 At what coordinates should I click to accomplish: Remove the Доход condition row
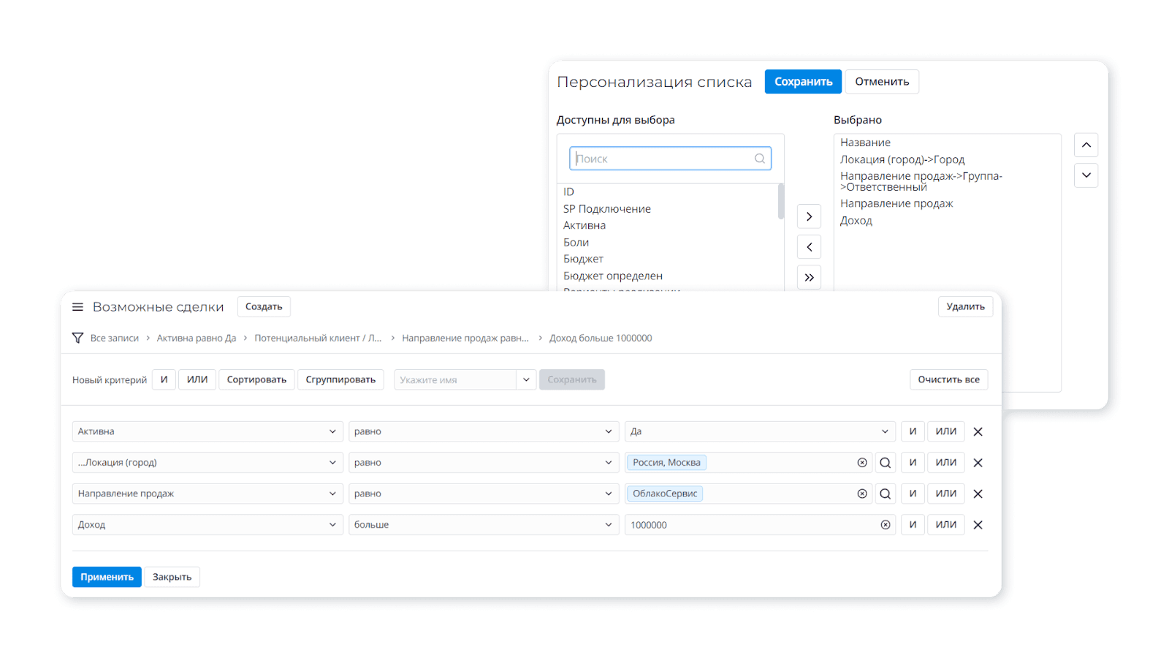pyautogui.click(x=978, y=525)
